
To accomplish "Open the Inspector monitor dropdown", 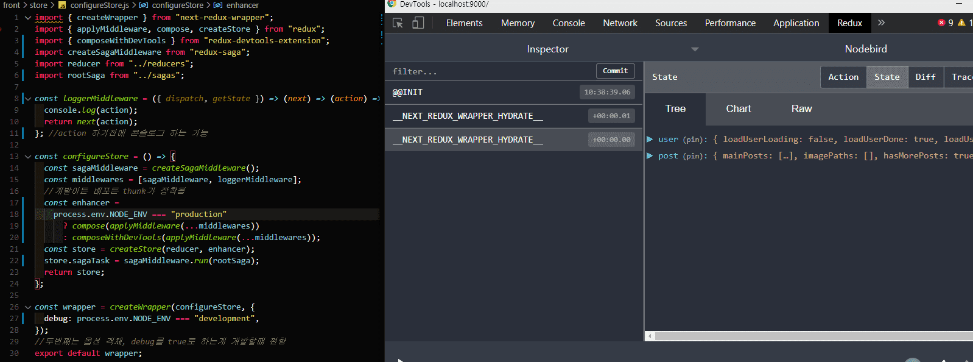I will point(695,49).
